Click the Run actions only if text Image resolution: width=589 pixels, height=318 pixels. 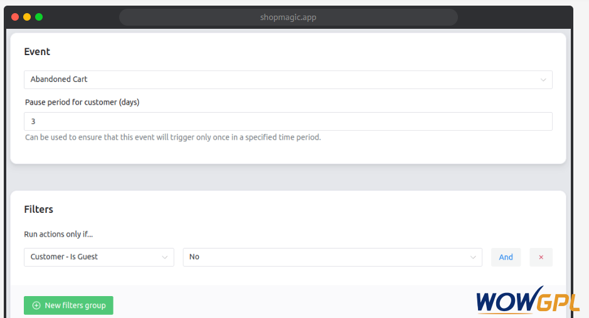tap(58, 234)
